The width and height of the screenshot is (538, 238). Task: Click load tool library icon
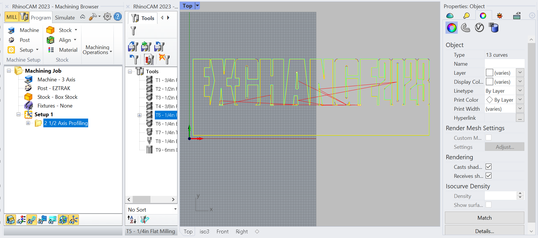tap(133, 46)
